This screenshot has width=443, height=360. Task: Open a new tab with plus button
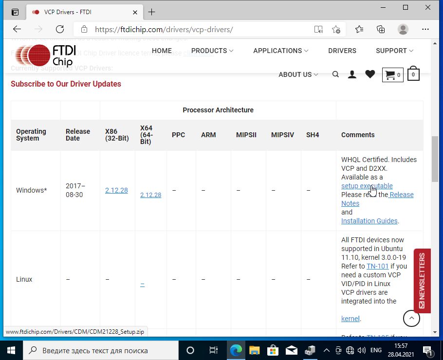click(152, 12)
